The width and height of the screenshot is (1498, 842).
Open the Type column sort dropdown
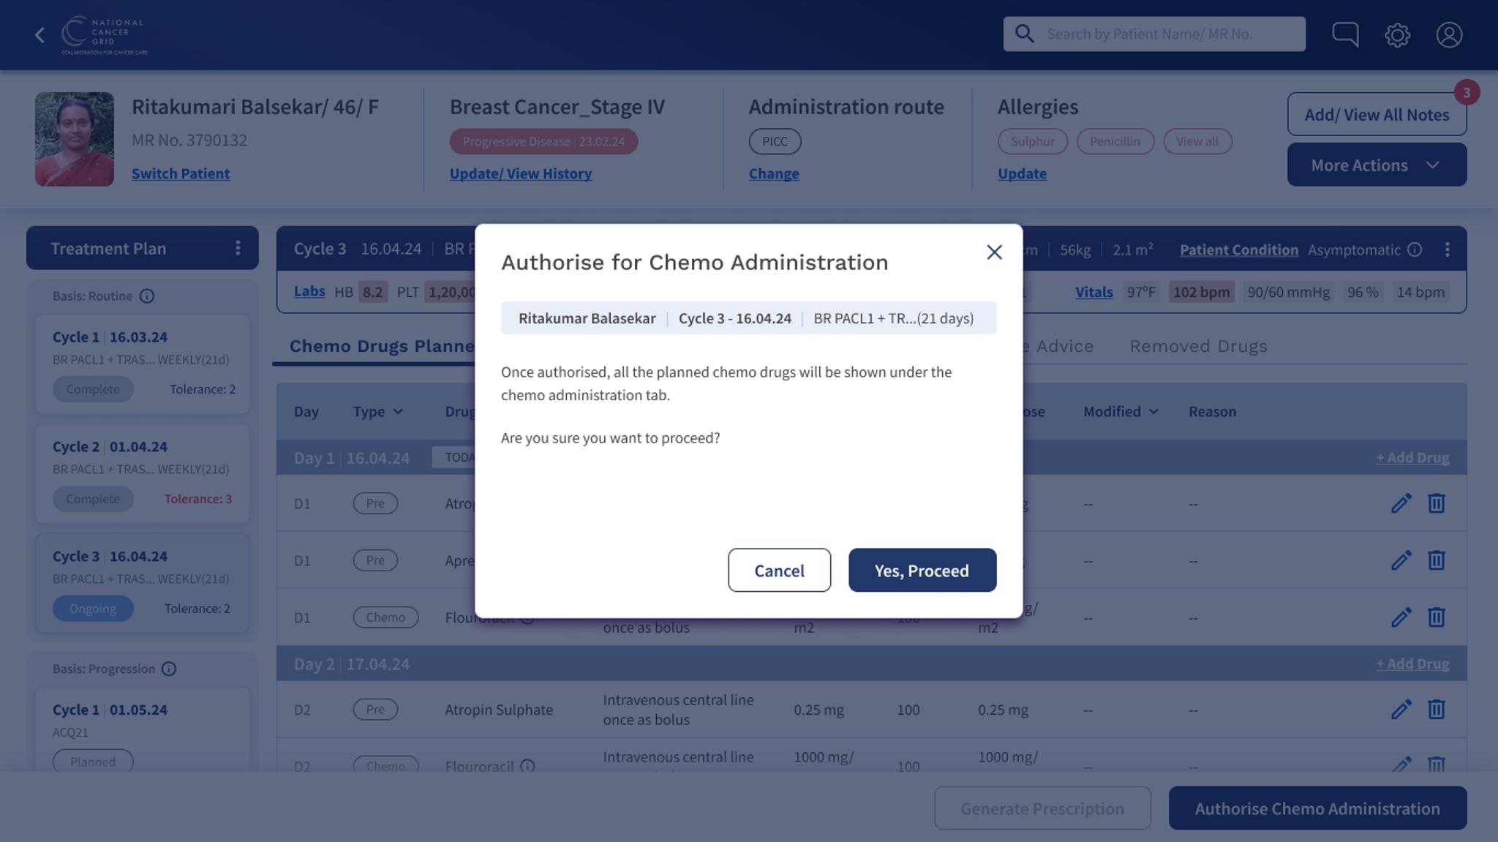[x=399, y=411]
